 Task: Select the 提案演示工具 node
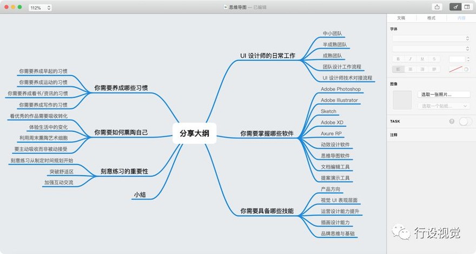(x=335, y=178)
